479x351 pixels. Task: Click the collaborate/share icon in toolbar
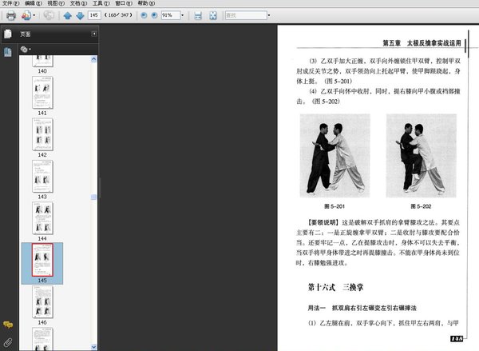pos(26,15)
